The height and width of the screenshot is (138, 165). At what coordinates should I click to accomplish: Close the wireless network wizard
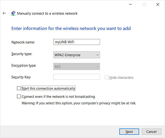tap(158, 4)
